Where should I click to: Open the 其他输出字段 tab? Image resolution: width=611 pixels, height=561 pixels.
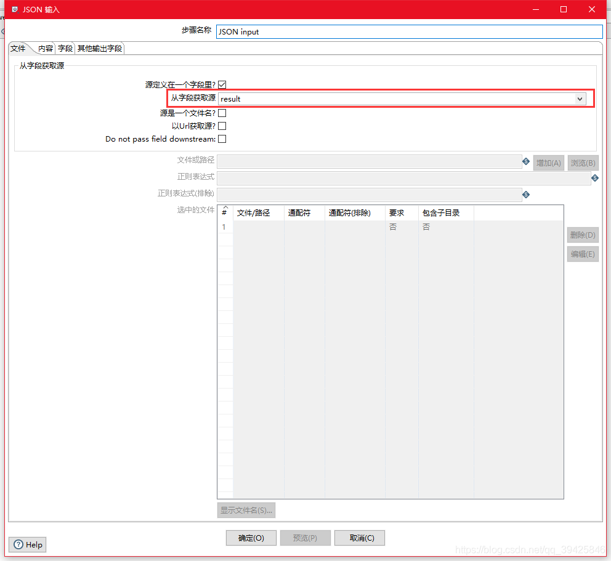(x=99, y=47)
